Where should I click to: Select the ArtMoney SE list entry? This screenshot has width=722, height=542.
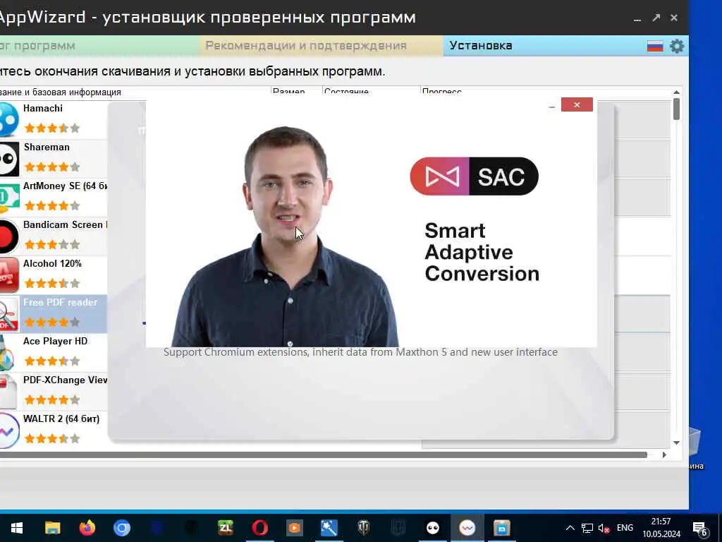(65, 186)
